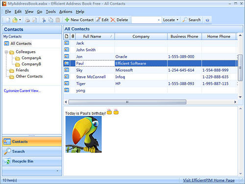This screenshot has width=245, height=184.
Task: Open the Edit menu
Action: tap(18, 12)
